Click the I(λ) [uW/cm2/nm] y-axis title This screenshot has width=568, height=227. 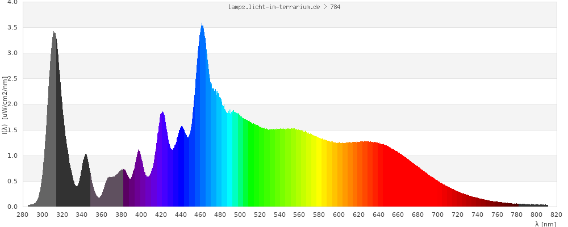pyautogui.click(x=5, y=104)
